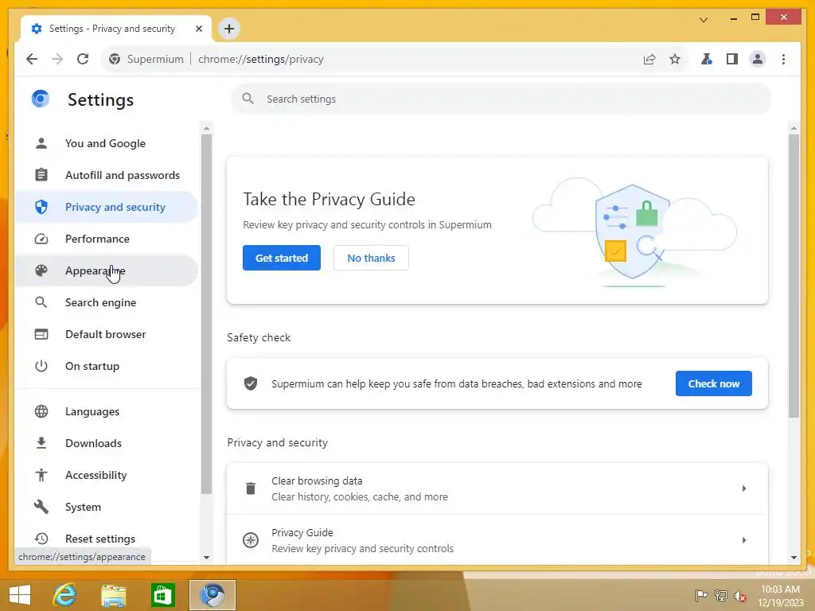Open site info icon beside Supermium

click(115, 59)
